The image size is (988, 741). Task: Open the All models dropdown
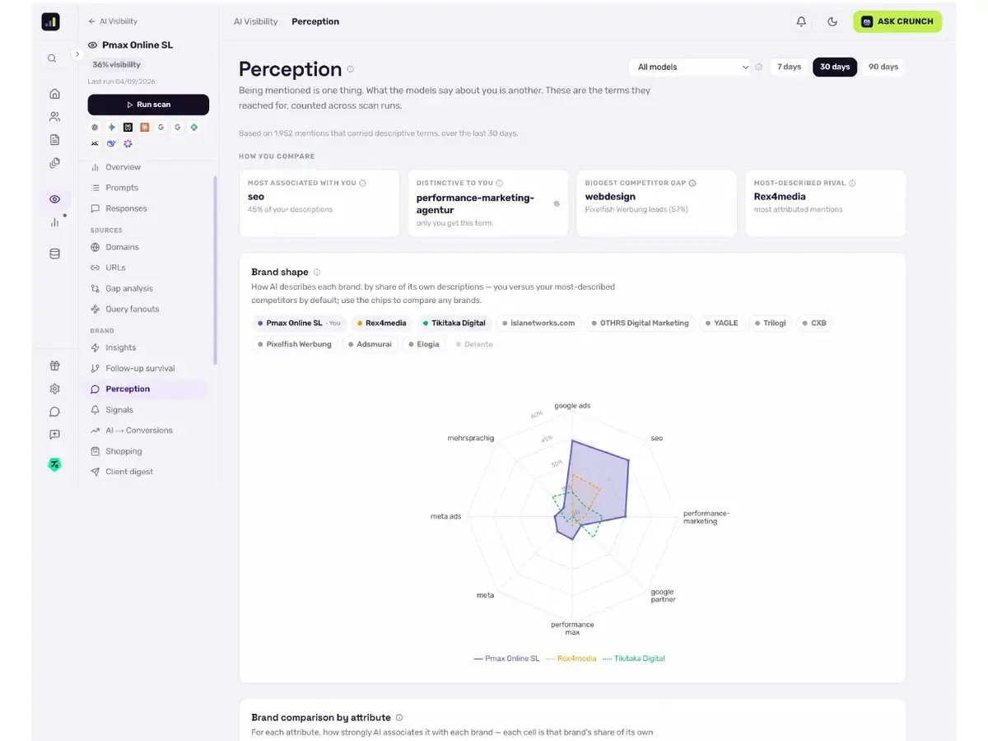[689, 68]
